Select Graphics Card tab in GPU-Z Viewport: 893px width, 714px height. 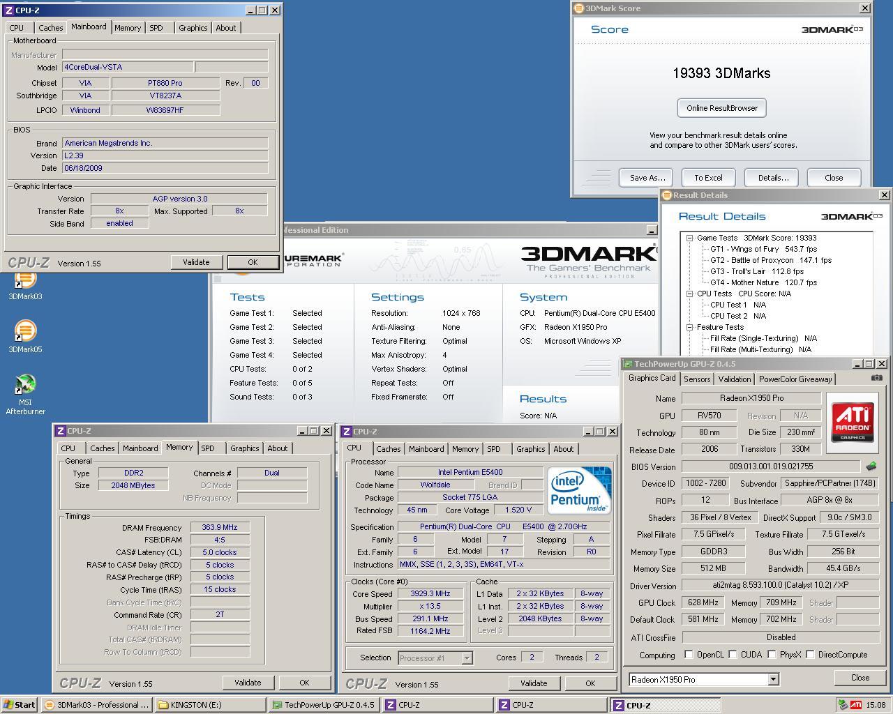pos(652,378)
